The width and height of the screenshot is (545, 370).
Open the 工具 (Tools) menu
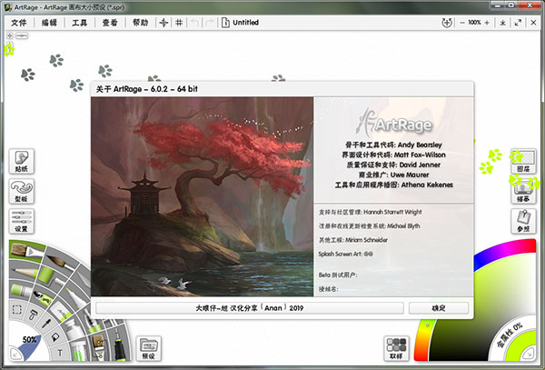(79, 21)
